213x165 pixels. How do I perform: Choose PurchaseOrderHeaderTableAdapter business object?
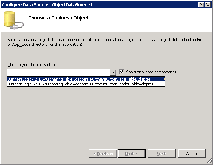click(x=86, y=84)
